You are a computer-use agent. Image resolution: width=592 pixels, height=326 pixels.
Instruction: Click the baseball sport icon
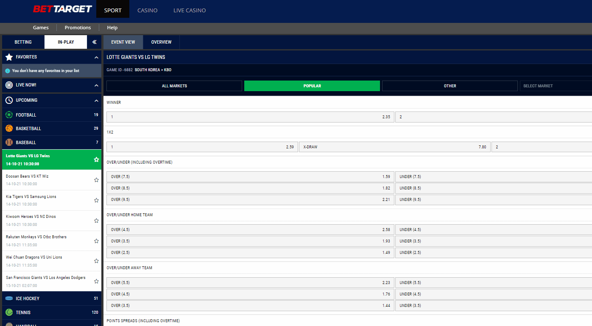click(9, 142)
